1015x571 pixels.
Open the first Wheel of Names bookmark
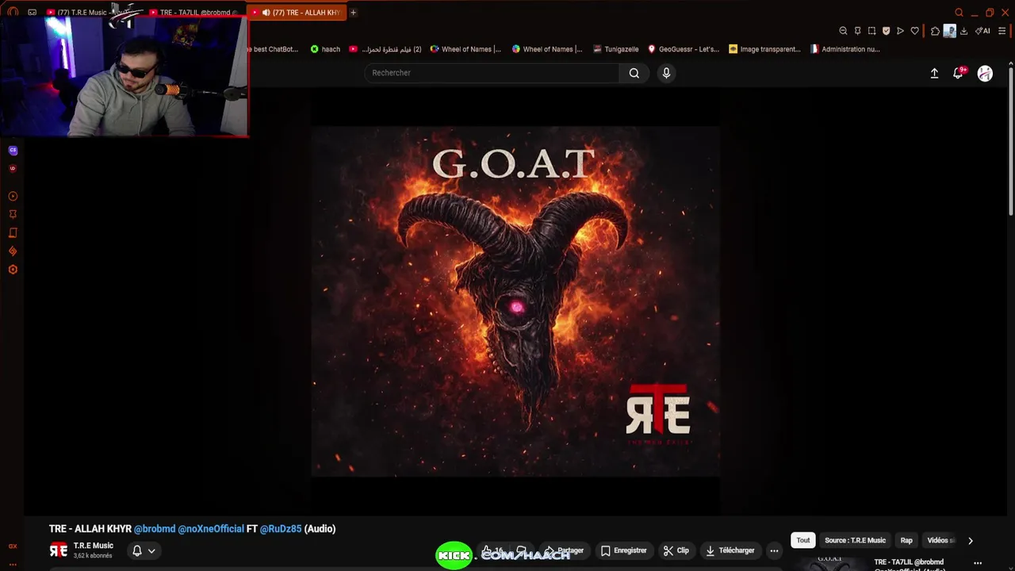(465, 49)
